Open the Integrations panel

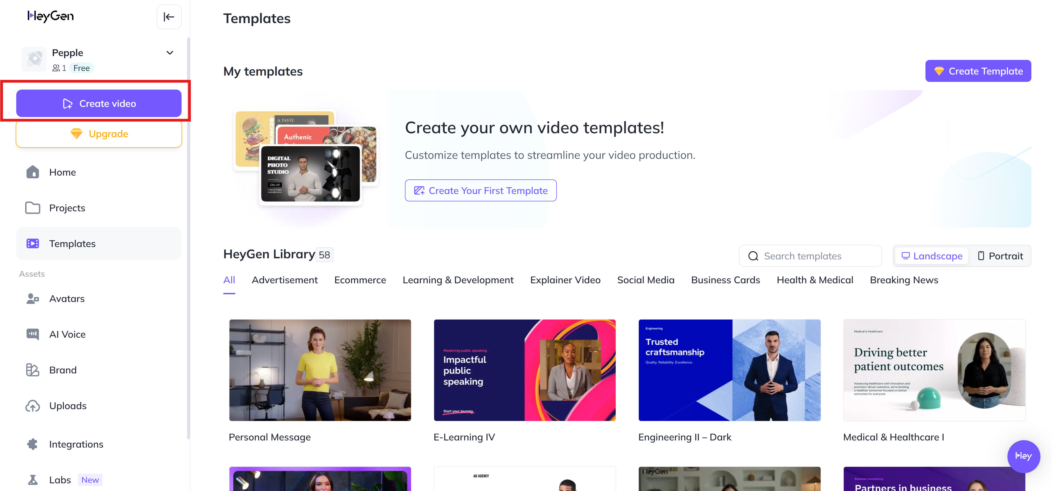click(x=76, y=444)
